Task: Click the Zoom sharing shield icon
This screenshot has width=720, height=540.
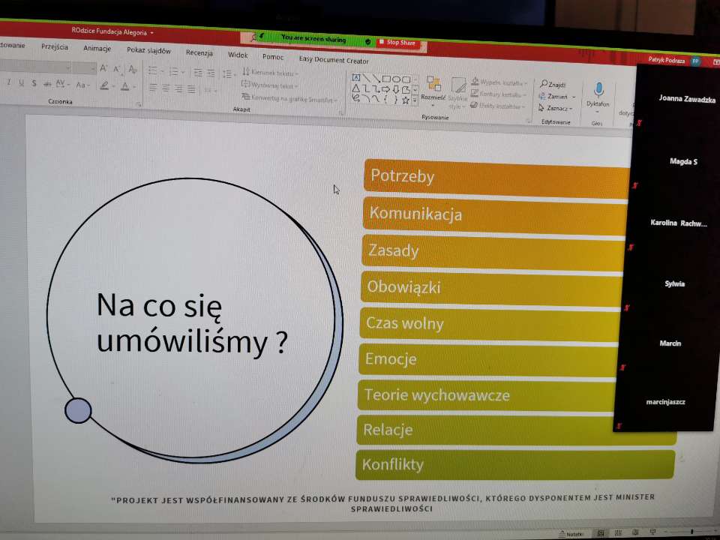Action: (x=367, y=41)
